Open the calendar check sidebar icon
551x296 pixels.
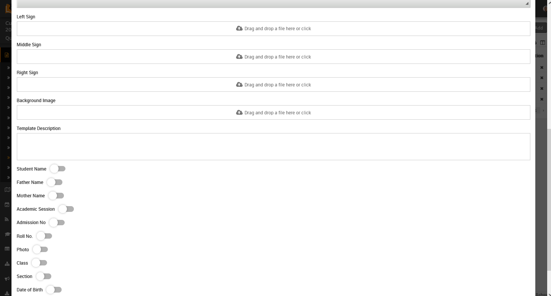click(x=7, y=205)
